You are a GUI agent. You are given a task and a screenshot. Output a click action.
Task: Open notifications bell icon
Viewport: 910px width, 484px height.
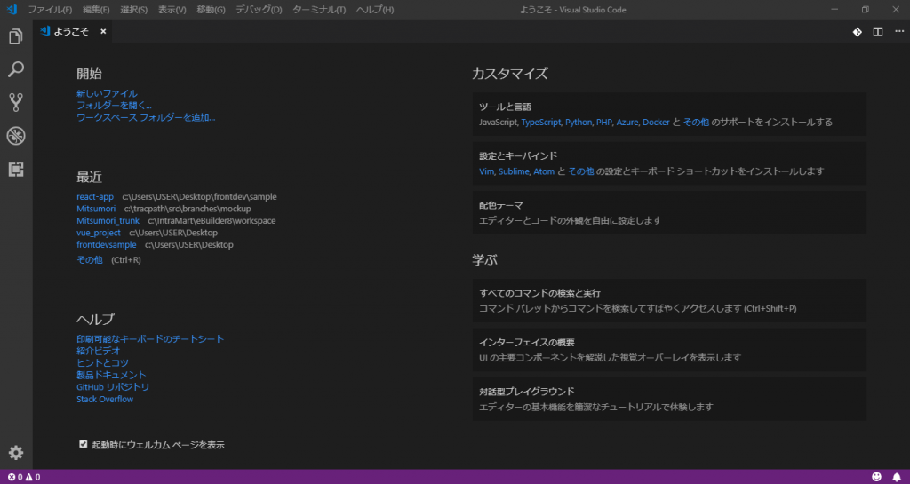coord(897,477)
